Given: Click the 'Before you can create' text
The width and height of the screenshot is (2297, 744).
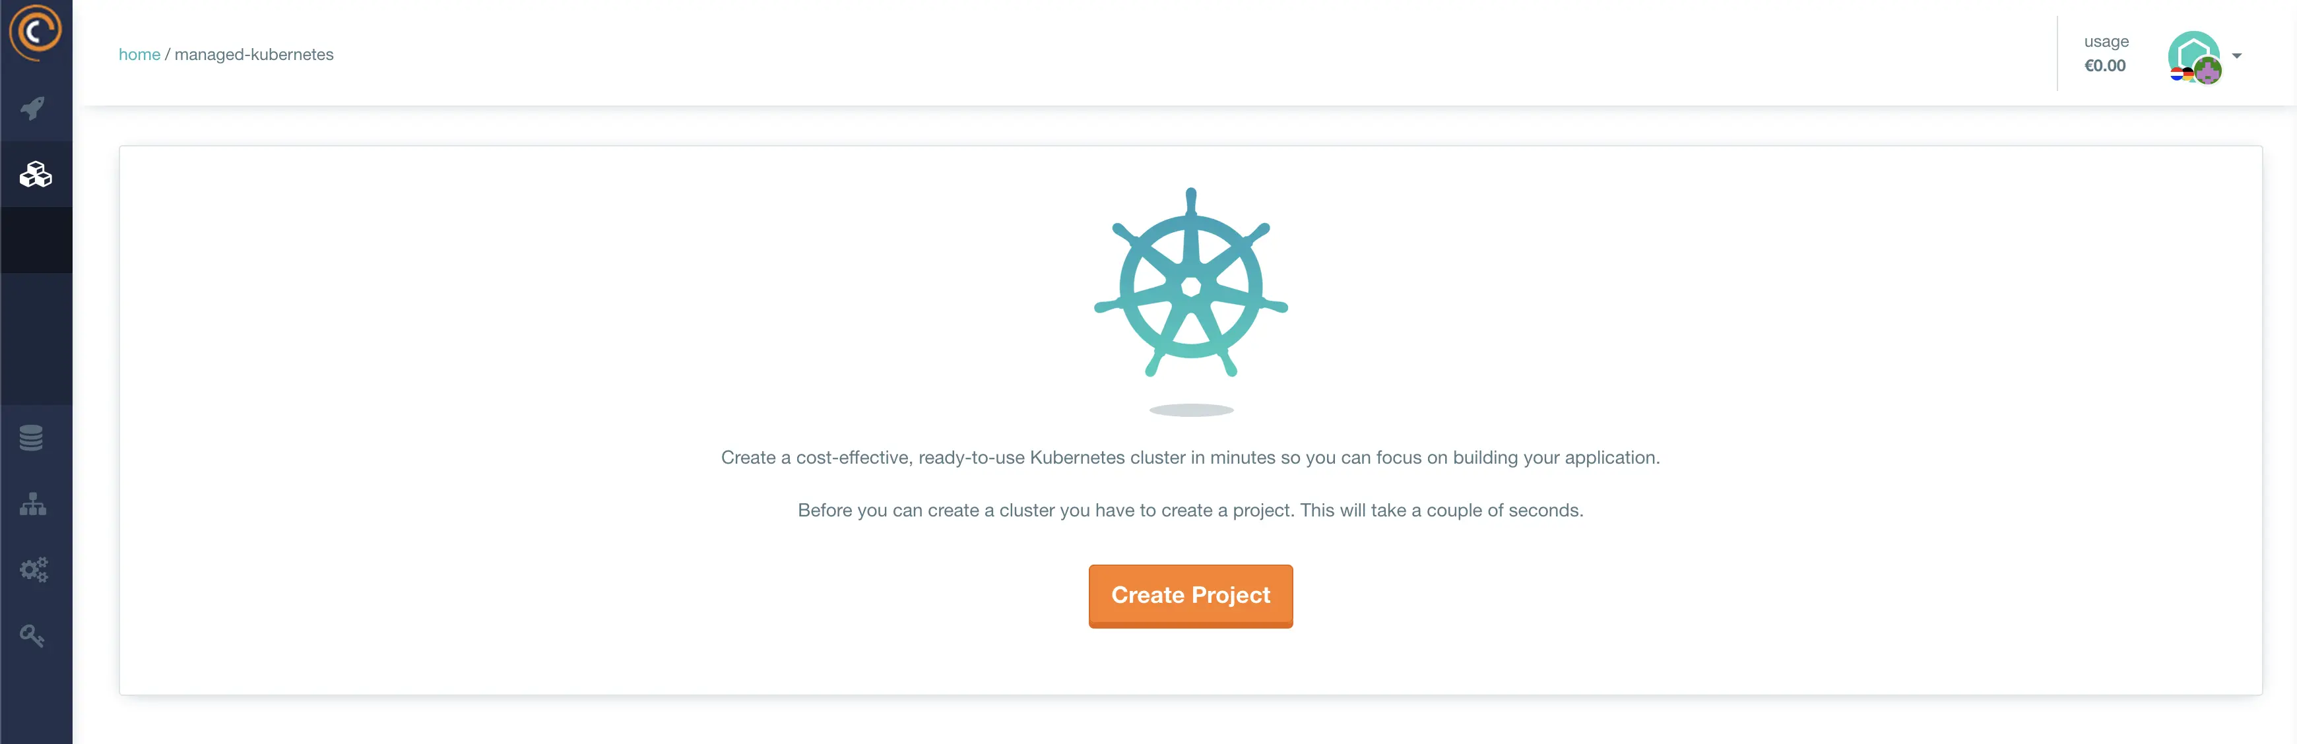Looking at the screenshot, I should 1190,511.
